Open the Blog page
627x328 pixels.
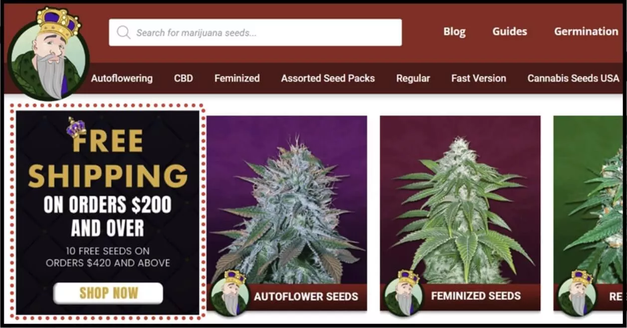454,31
